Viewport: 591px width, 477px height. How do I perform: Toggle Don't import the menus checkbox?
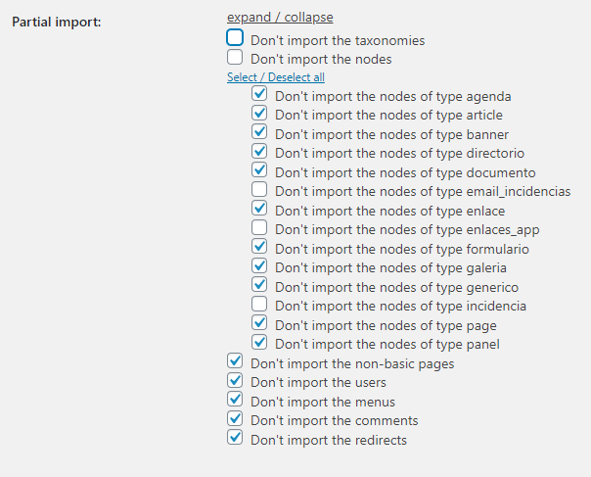pos(235,401)
